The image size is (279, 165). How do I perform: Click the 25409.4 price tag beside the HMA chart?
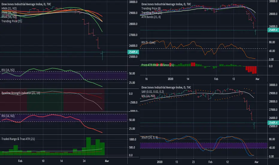point(133,52)
